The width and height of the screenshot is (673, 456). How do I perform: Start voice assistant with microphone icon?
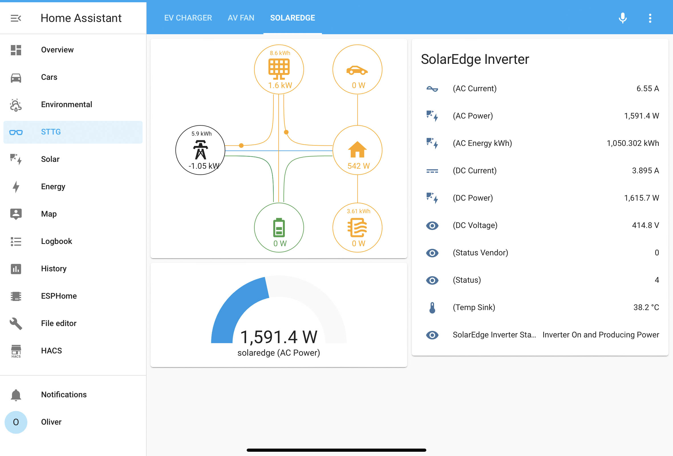click(623, 18)
